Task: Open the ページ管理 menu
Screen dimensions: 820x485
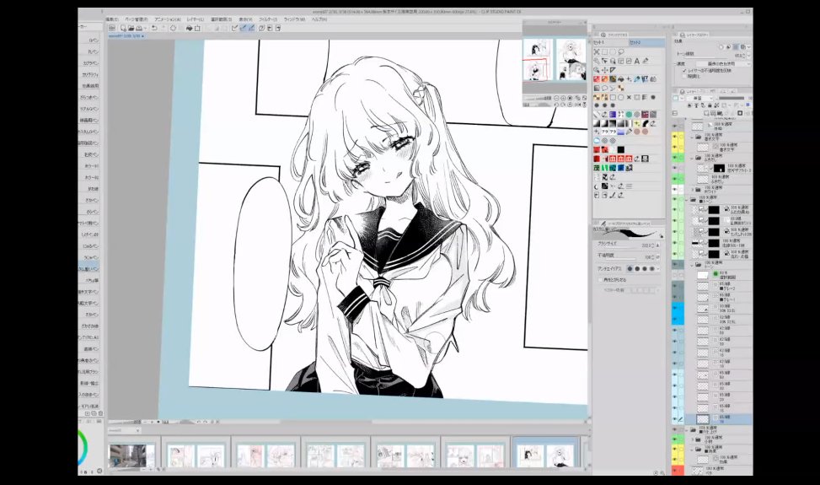Action: (x=136, y=19)
